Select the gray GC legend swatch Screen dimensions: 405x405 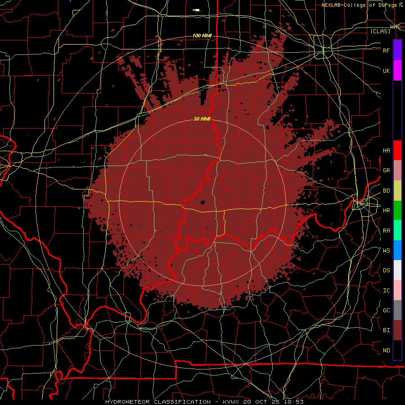click(x=397, y=310)
